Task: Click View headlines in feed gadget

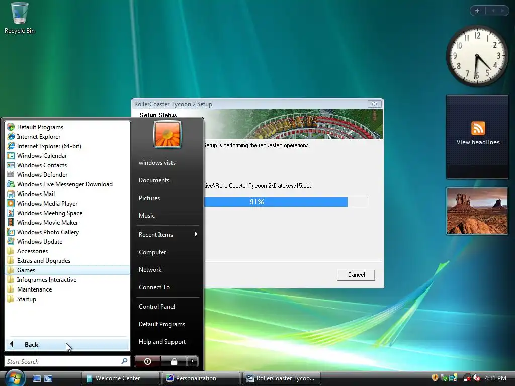Action: click(x=478, y=142)
